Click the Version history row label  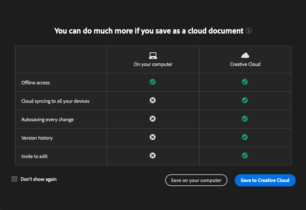coord(37,138)
